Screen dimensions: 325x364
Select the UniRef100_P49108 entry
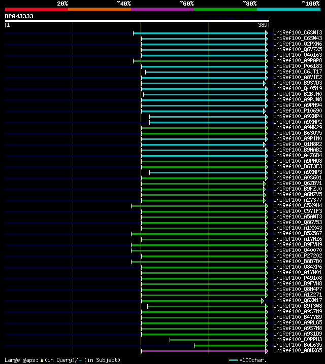(298, 278)
